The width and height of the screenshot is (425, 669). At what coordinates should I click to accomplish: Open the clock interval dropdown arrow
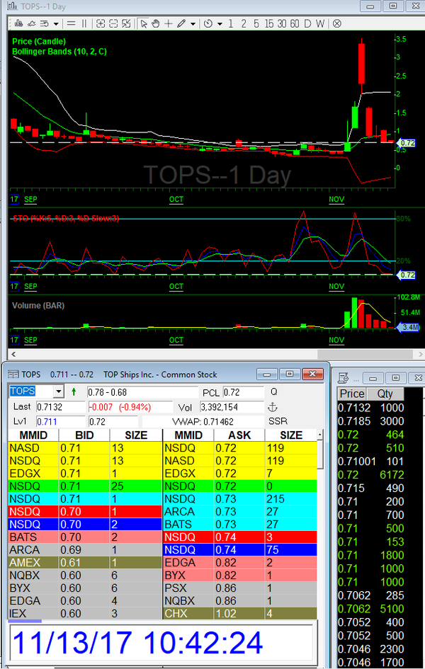point(220,23)
